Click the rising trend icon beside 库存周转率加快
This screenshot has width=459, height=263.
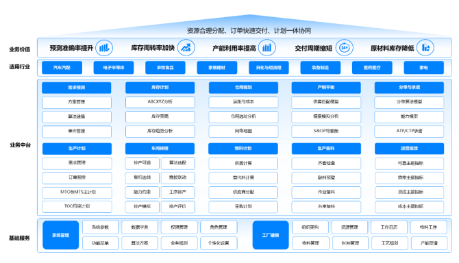[186, 48]
